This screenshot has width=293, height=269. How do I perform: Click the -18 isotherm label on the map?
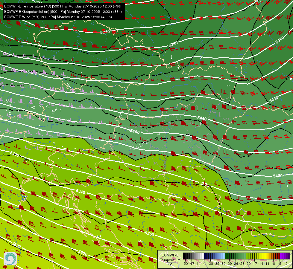(x=141, y=255)
